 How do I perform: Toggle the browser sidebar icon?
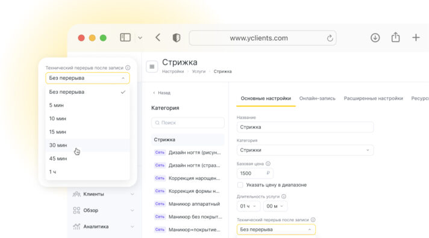(125, 37)
